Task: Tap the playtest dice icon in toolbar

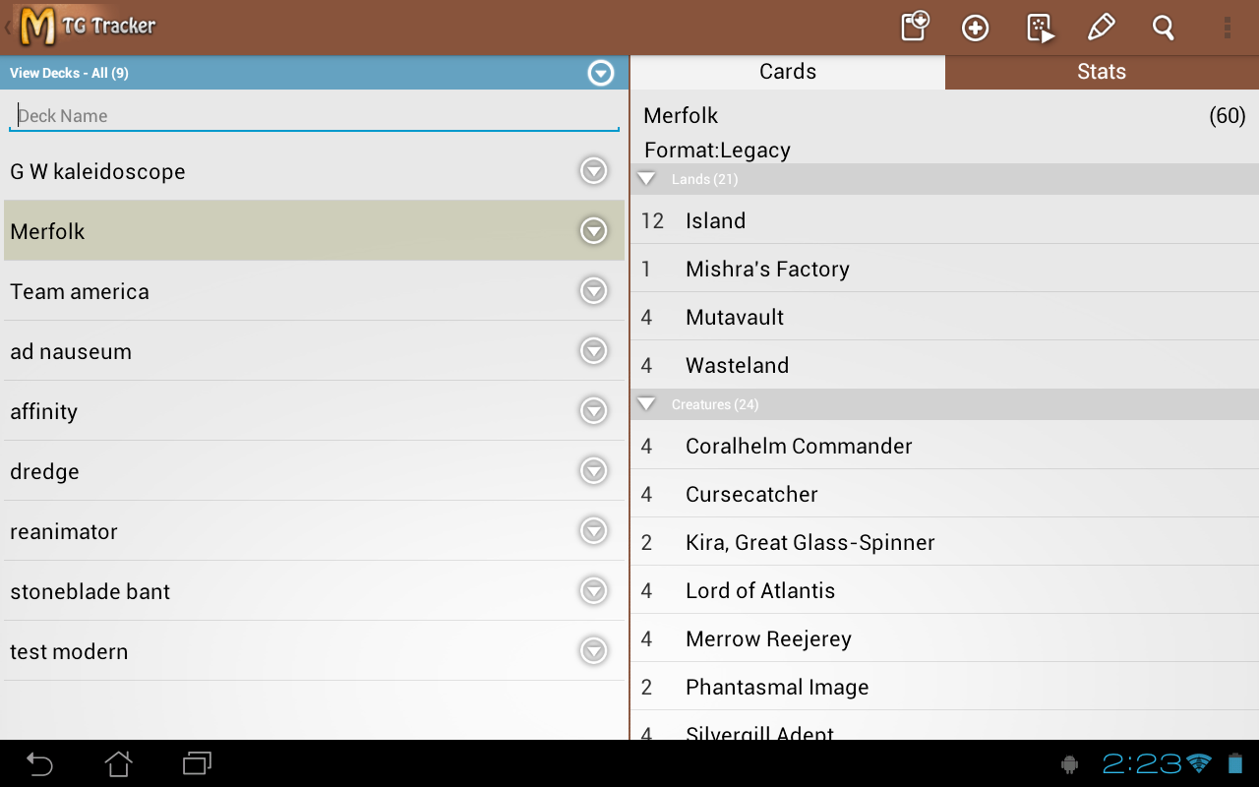Action: [x=1040, y=28]
